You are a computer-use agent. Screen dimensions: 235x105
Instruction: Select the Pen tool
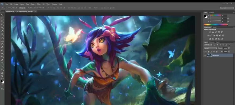pos(2,60)
